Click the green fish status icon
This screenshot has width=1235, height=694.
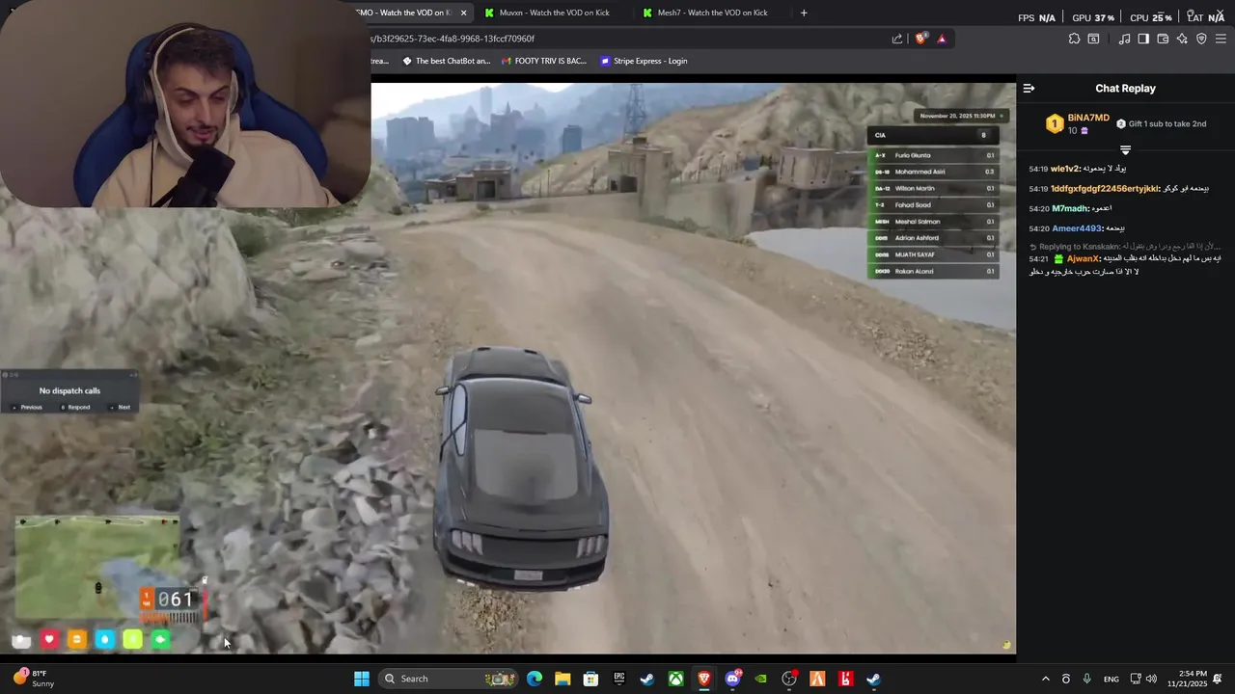[160, 639]
